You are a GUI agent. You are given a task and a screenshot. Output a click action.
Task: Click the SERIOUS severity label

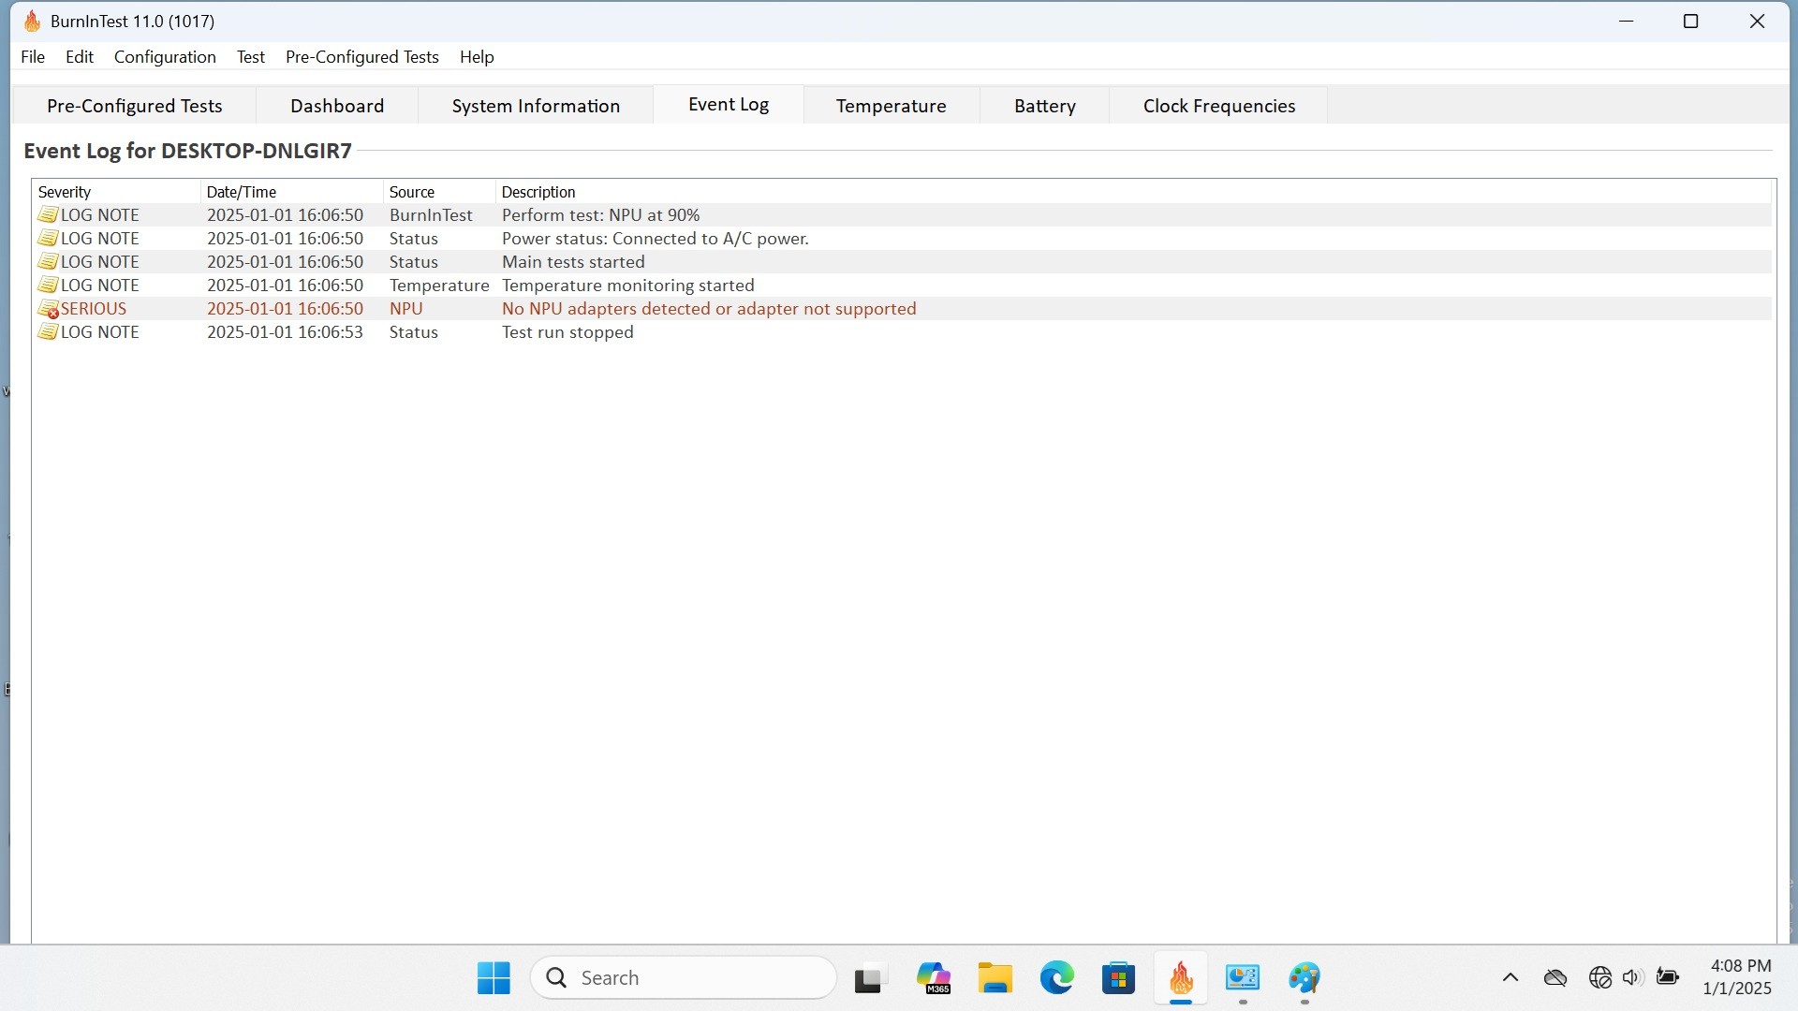click(x=94, y=309)
